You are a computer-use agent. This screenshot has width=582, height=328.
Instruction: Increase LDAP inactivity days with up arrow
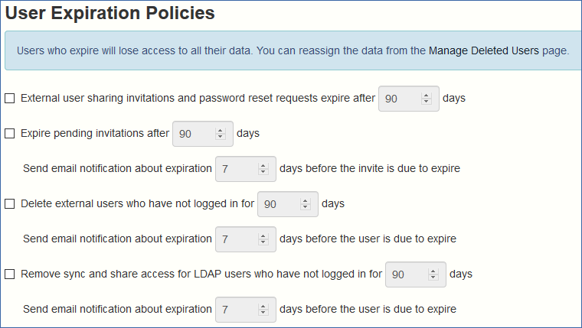tap(433, 271)
